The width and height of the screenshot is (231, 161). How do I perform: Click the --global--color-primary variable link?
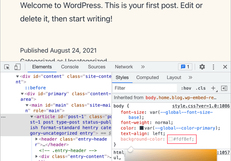coord(185,128)
